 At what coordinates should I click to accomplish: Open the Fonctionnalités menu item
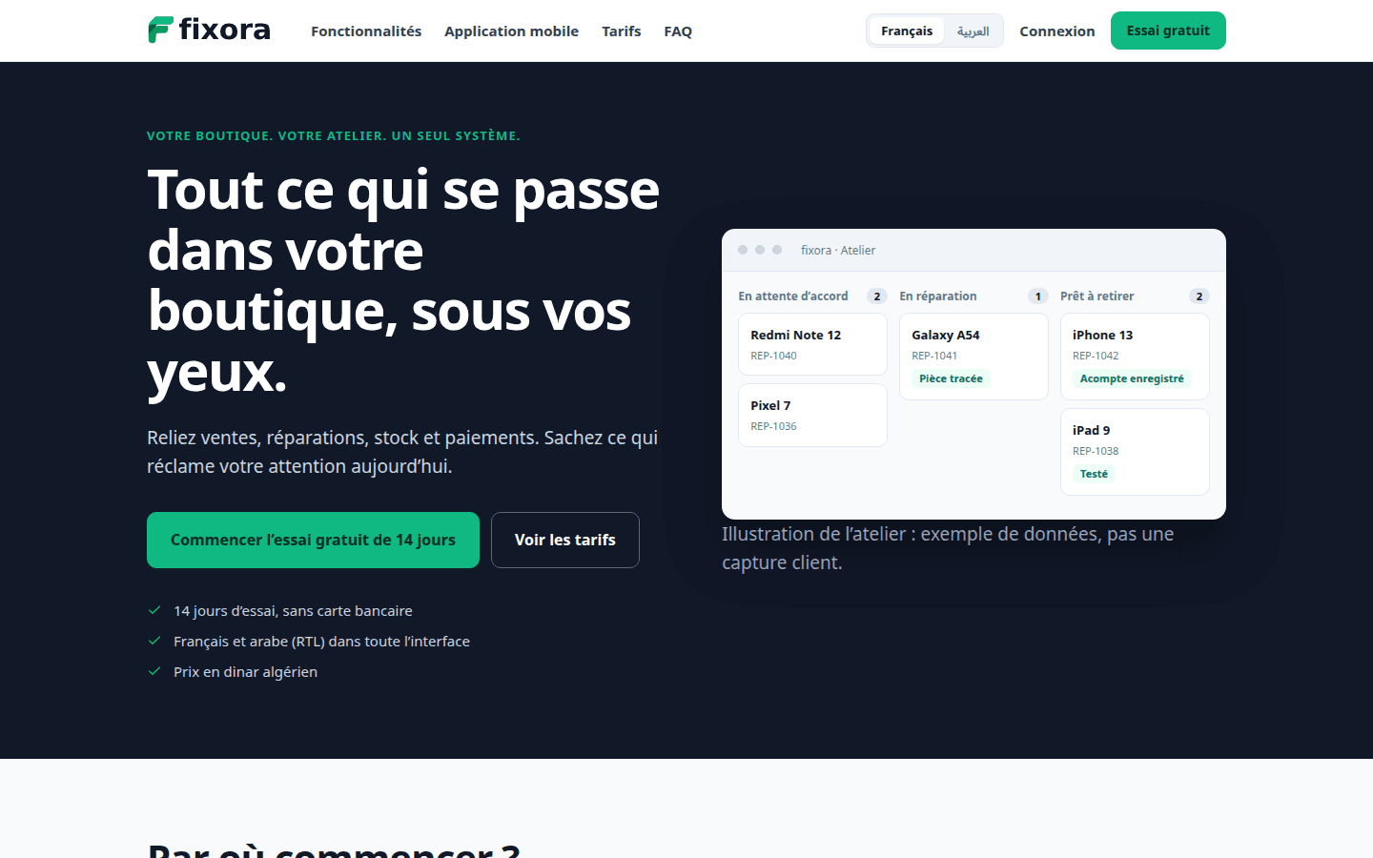click(366, 31)
